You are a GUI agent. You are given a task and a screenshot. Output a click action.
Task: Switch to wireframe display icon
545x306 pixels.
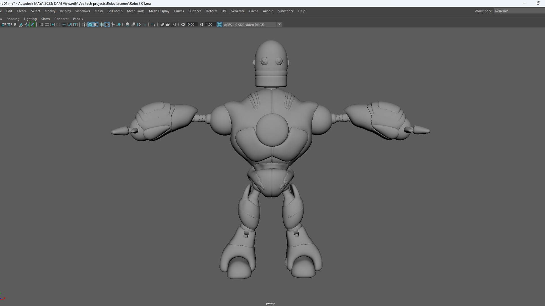point(84,25)
